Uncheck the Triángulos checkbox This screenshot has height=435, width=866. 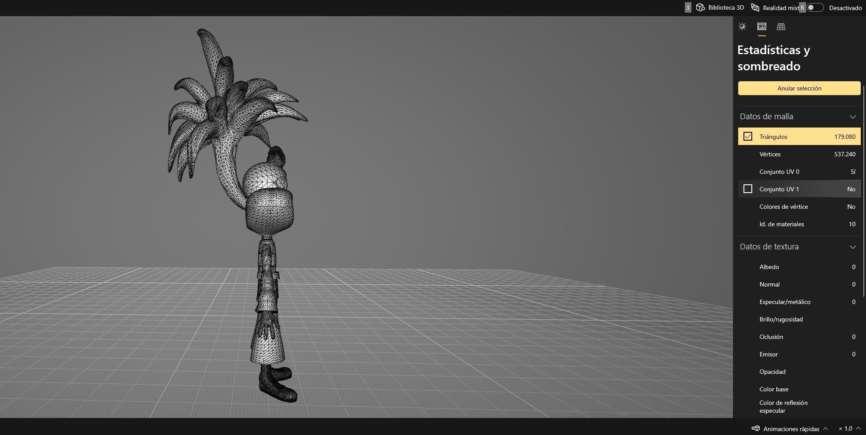[747, 137]
